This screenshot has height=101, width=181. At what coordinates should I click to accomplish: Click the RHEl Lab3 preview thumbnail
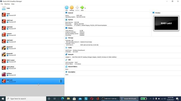166,23
